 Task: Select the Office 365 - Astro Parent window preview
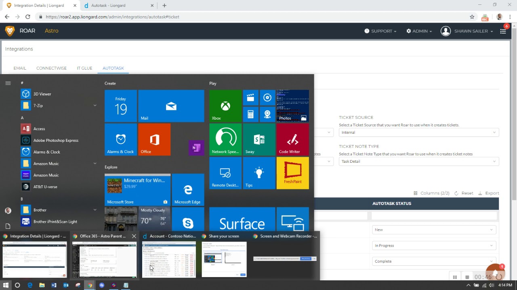[x=105, y=255]
